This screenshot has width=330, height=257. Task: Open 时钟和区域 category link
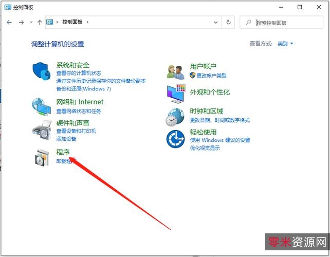[207, 111]
